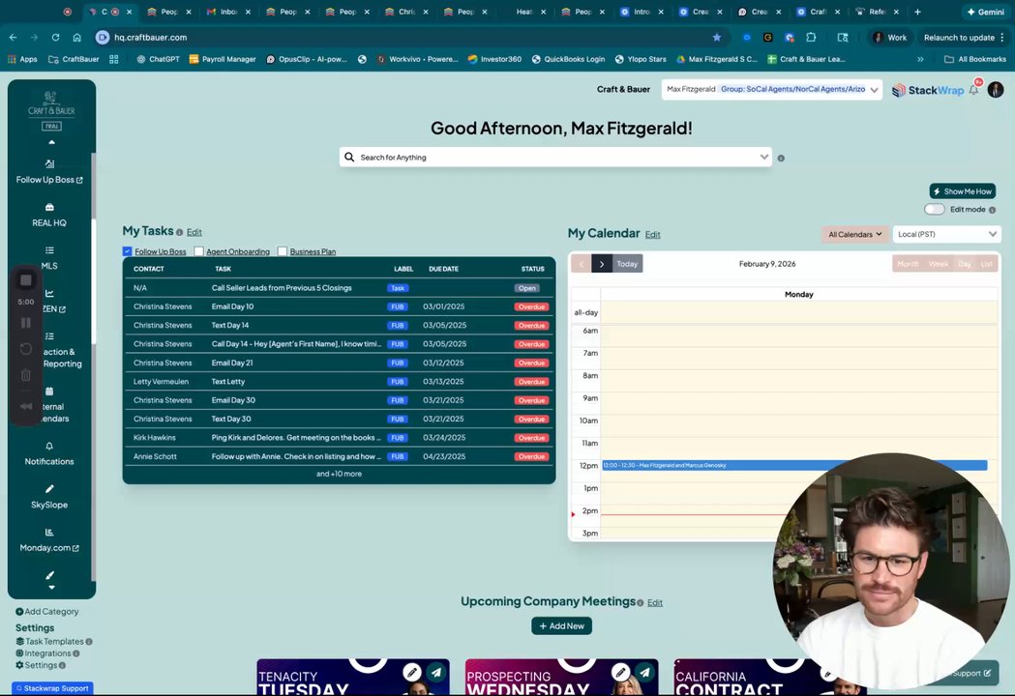The height and width of the screenshot is (696, 1015).
Task: Open Task Templates settings
Action: pos(54,641)
